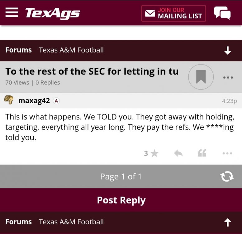Bookmark this thread

tap(201, 77)
